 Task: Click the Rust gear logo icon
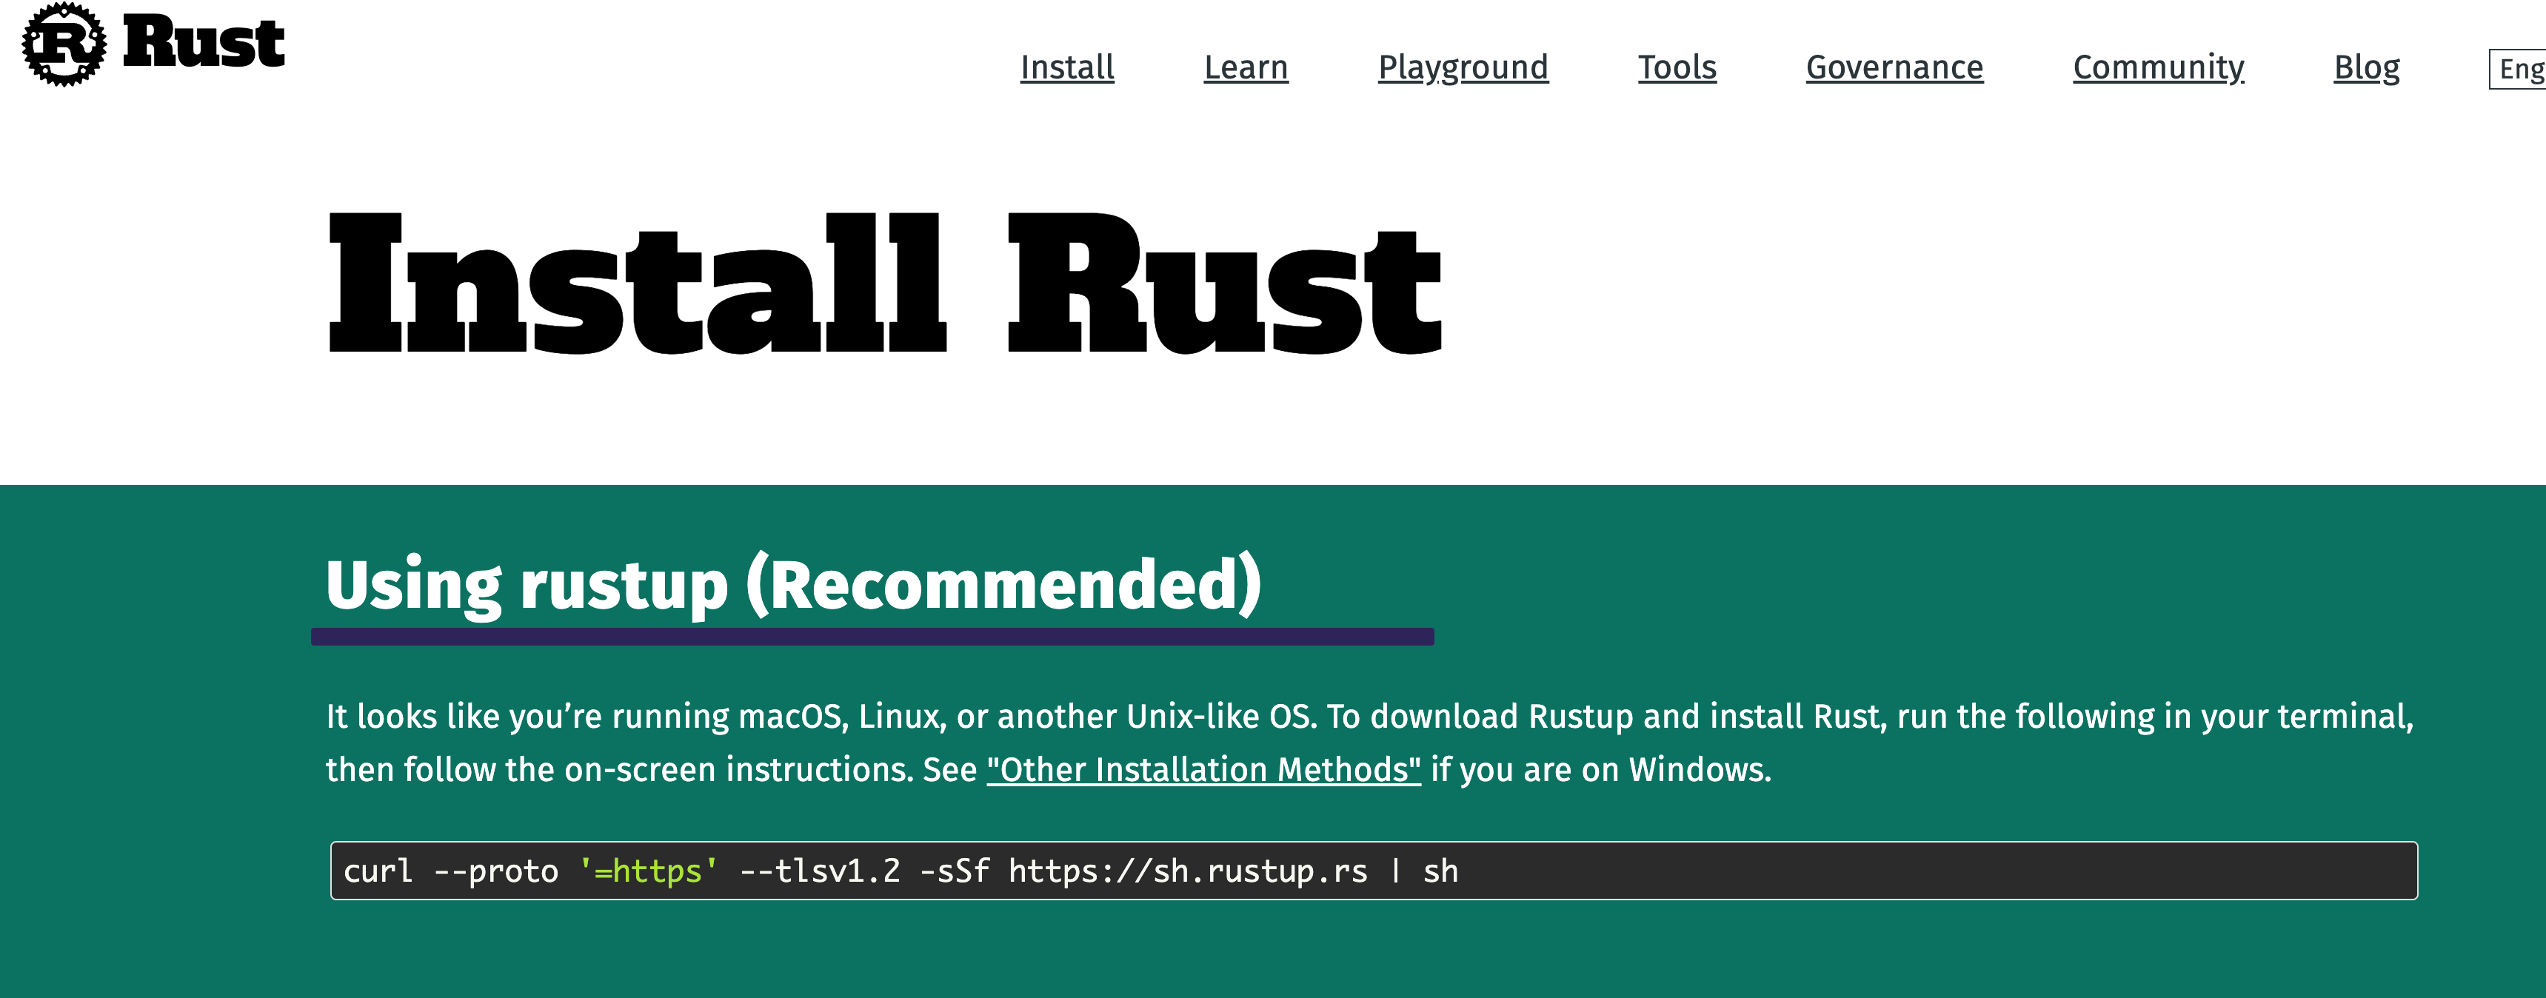[63, 44]
